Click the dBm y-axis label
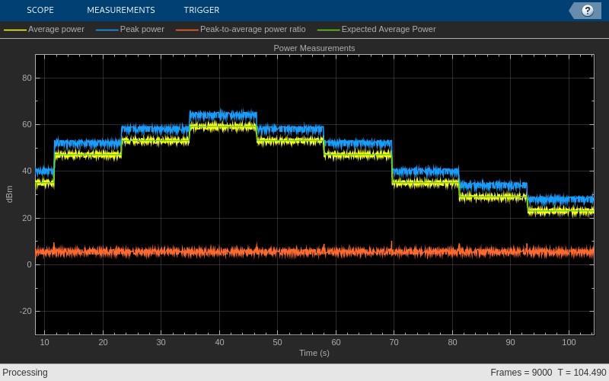609x381 pixels. coord(10,194)
